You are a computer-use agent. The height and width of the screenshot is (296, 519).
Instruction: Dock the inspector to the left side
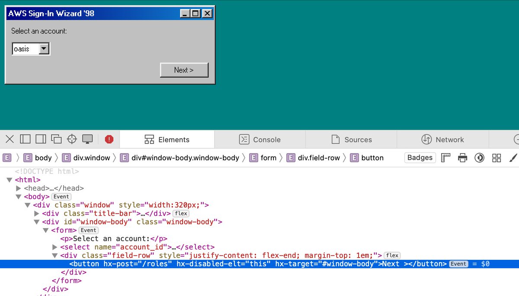[26, 139]
